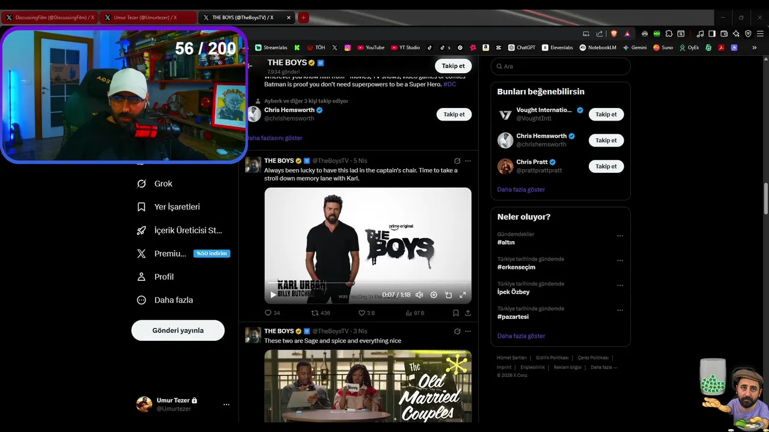
Task: Click Daha fazlasını göster link
Action: pos(275,138)
